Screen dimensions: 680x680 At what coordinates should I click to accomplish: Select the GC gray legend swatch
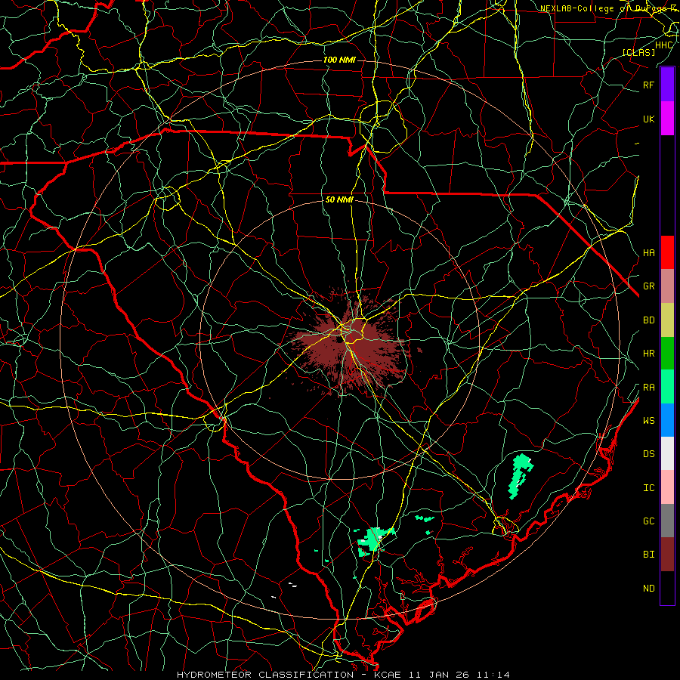pos(667,521)
